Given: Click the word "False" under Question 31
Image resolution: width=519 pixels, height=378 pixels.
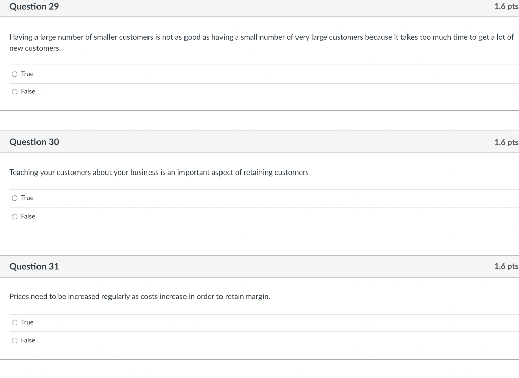Looking at the screenshot, I should [x=28, y=341].
